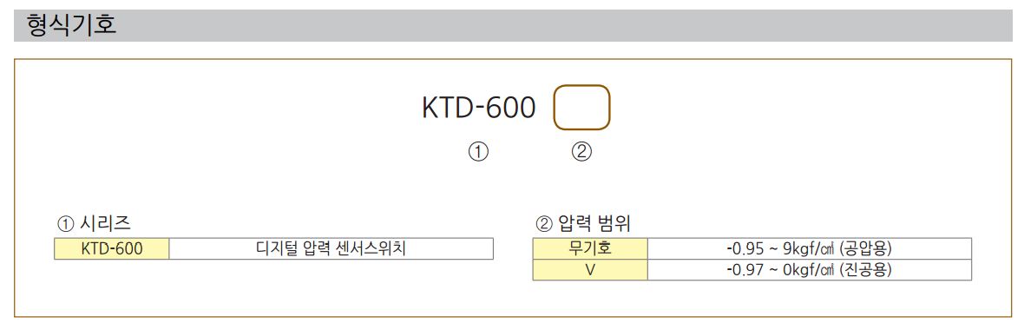Click the 형식기호 title text
The height and width of the screenshot is (330, 1024).
[x=71, y=25]
